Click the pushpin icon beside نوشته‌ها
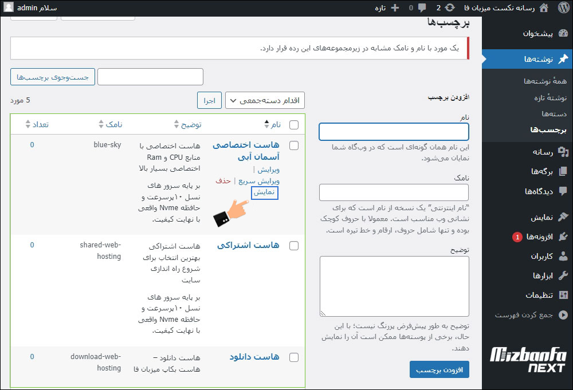573x390 pixels. [x=563, y=59]
